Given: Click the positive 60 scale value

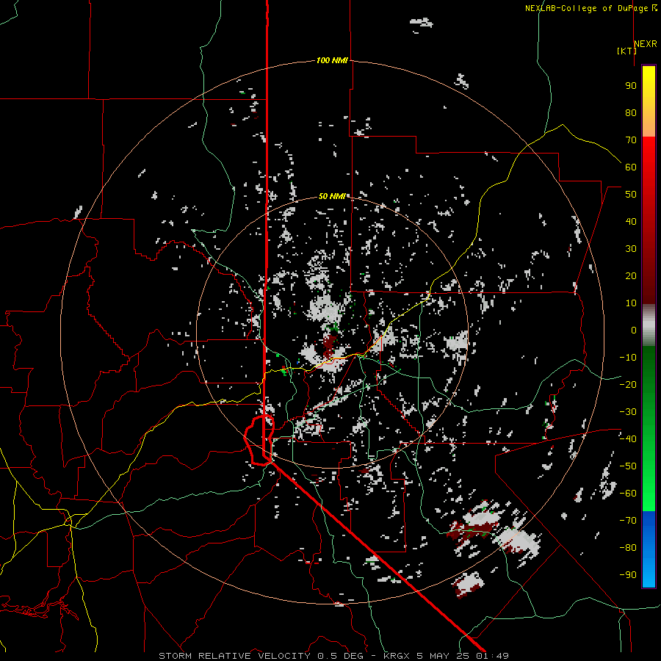Looking at the screenshot, I should [x=631, y=167].
